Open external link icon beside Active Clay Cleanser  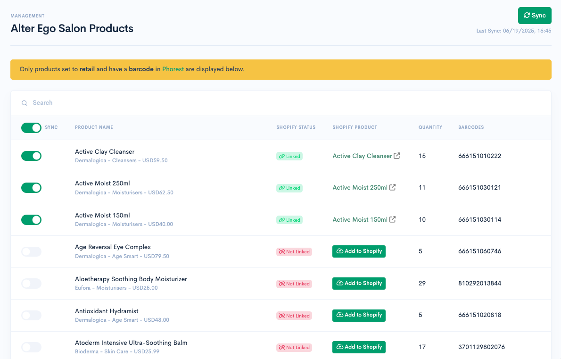pyautogui.click(x=397, y=156)
